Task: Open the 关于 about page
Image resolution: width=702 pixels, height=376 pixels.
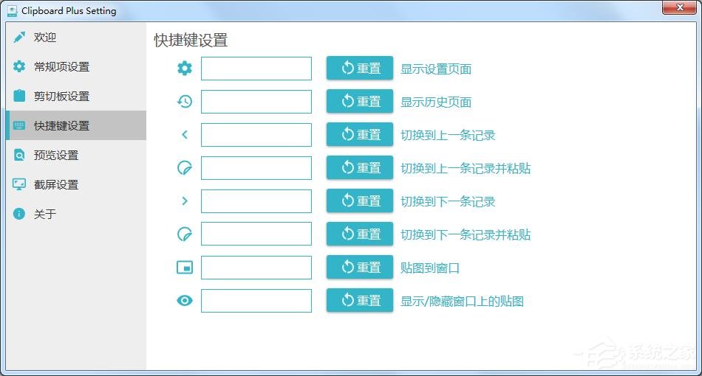Action: coord(76,214)
